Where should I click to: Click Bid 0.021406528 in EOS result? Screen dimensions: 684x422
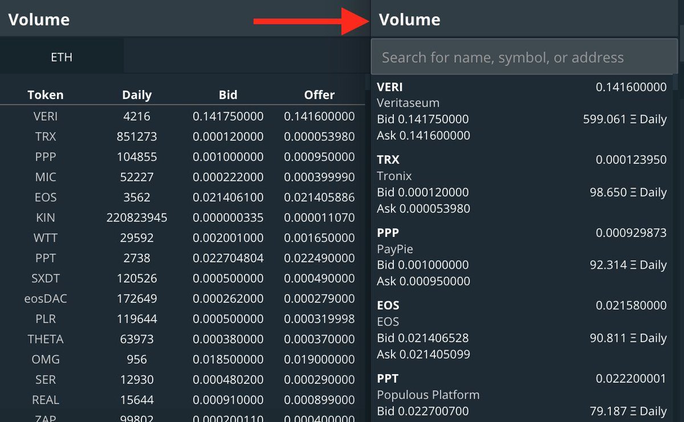click(x=423, y=338)
